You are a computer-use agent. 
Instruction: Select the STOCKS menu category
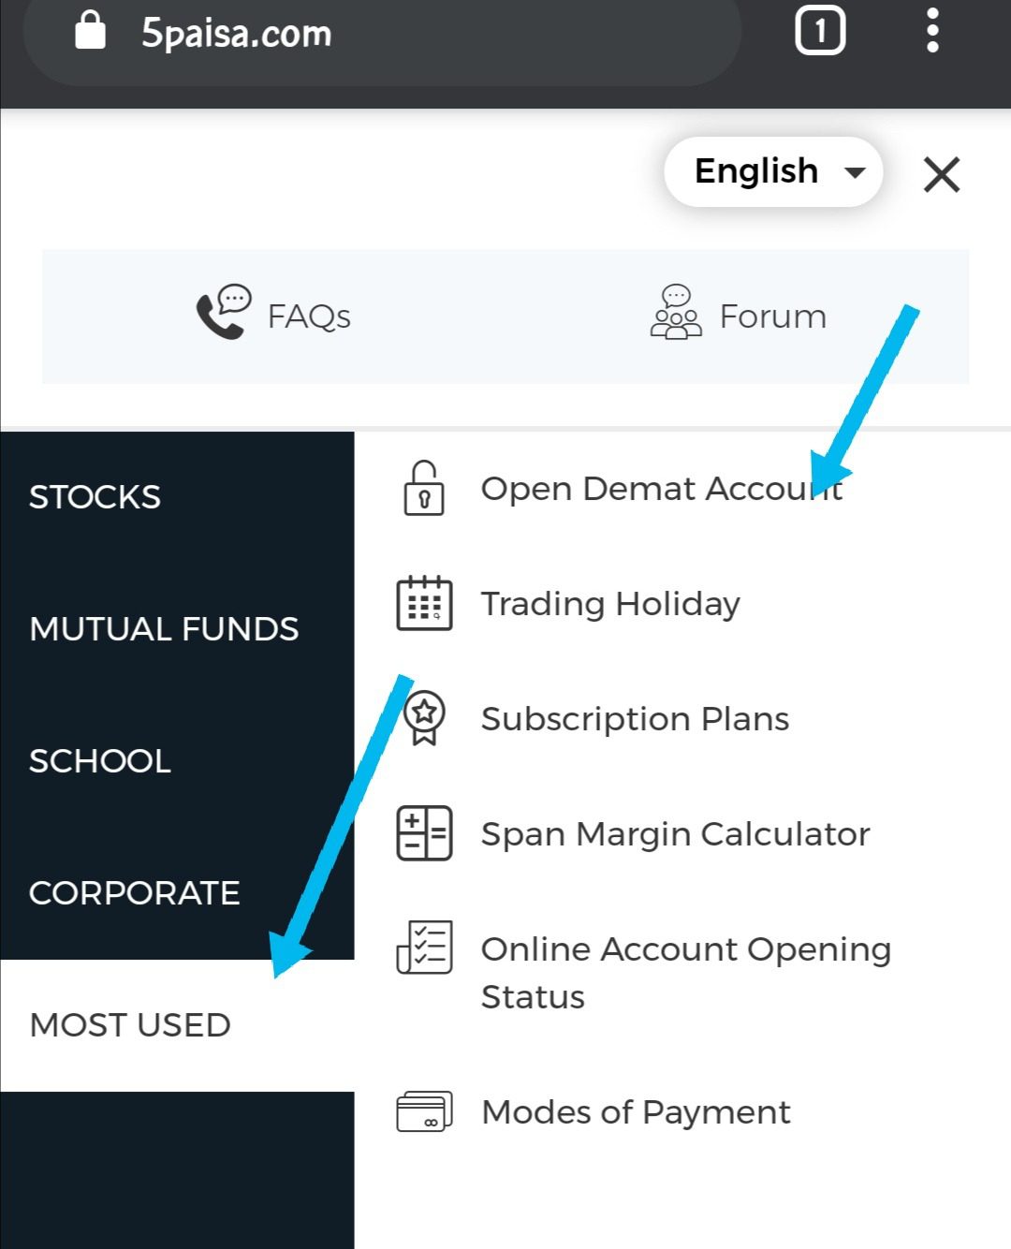[x=95, y=497]
